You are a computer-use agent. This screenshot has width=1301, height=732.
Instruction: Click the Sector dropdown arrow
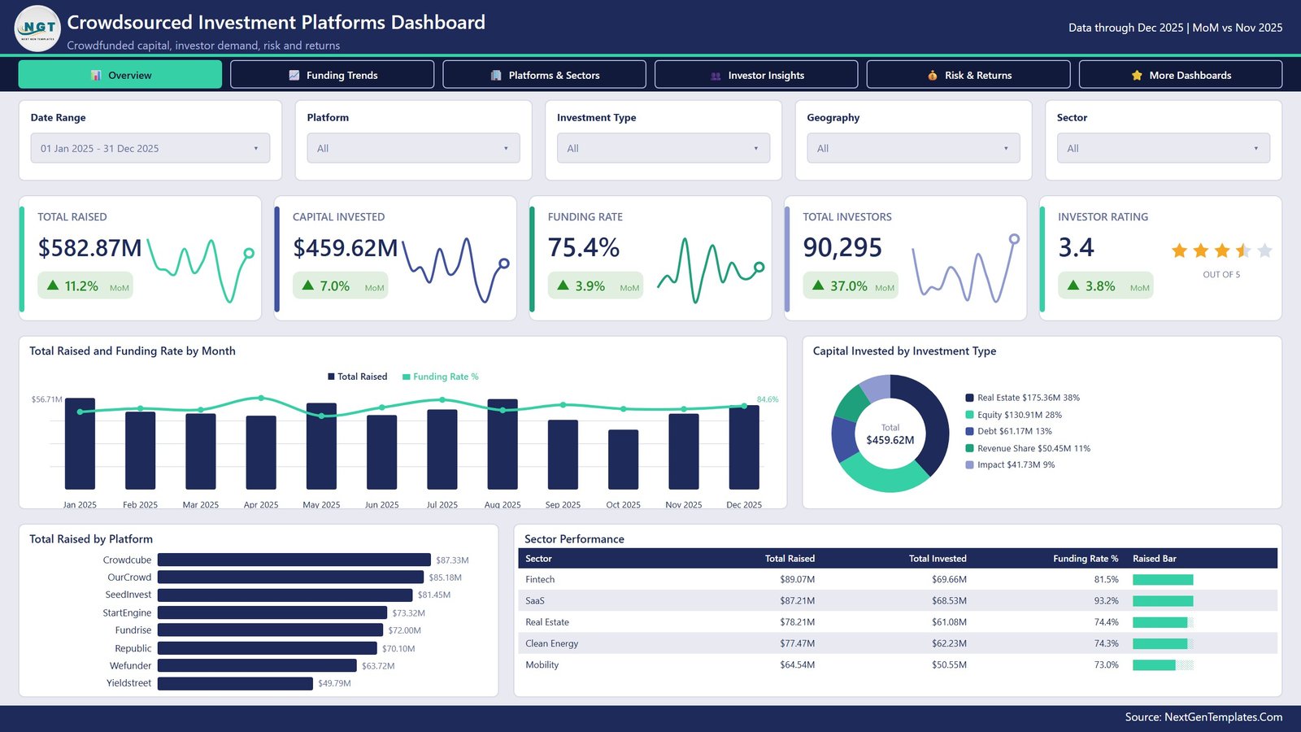point(1255,149)
